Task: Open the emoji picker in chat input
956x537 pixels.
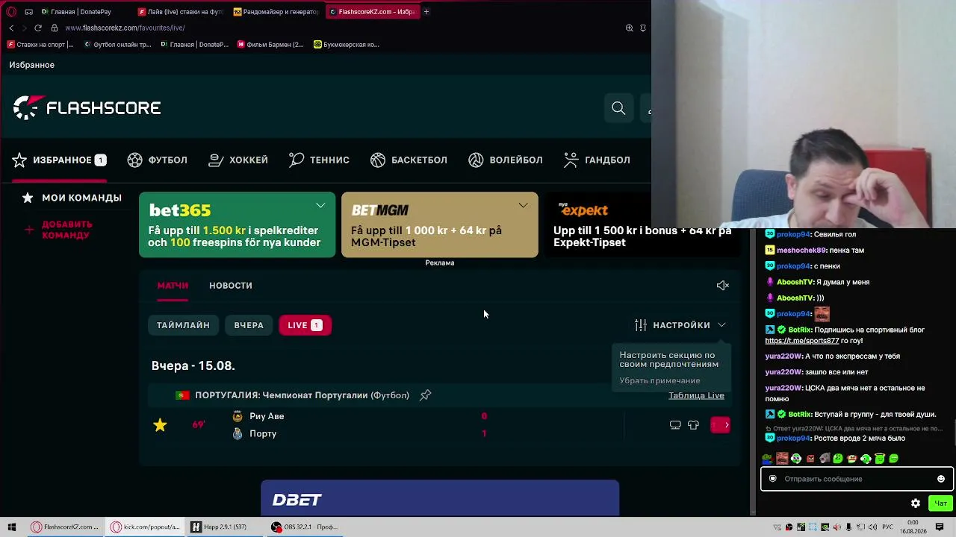Action: point(941,479)
